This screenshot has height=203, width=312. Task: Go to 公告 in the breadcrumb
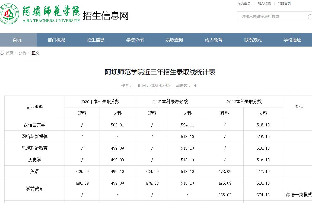(23, 53)
